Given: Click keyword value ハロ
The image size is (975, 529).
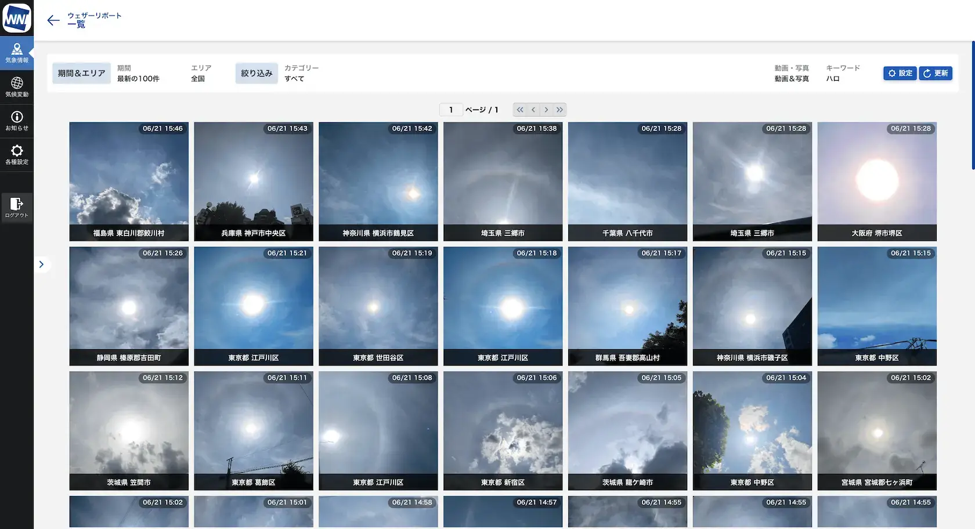Looking at the screenshot, I should point(833,78).
